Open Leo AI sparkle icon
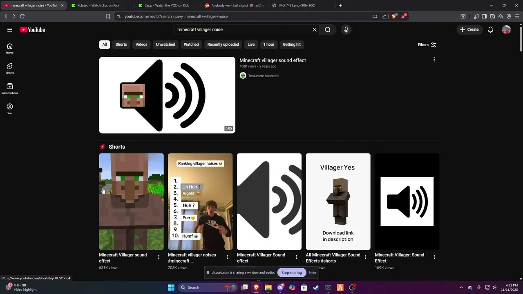The image size is (523, 294). [501, 16]
